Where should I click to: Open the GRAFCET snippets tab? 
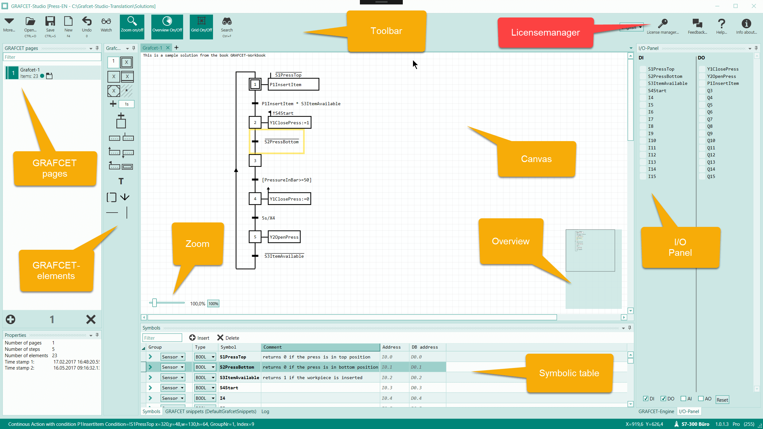pos(211,412)
